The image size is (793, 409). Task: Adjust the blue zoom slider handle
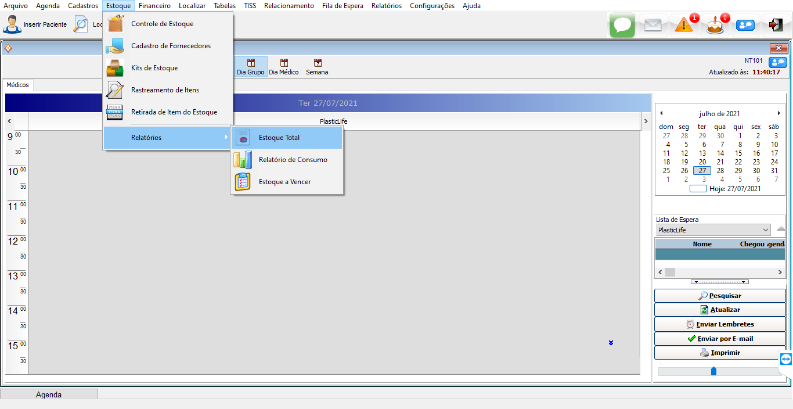(713, 371)
